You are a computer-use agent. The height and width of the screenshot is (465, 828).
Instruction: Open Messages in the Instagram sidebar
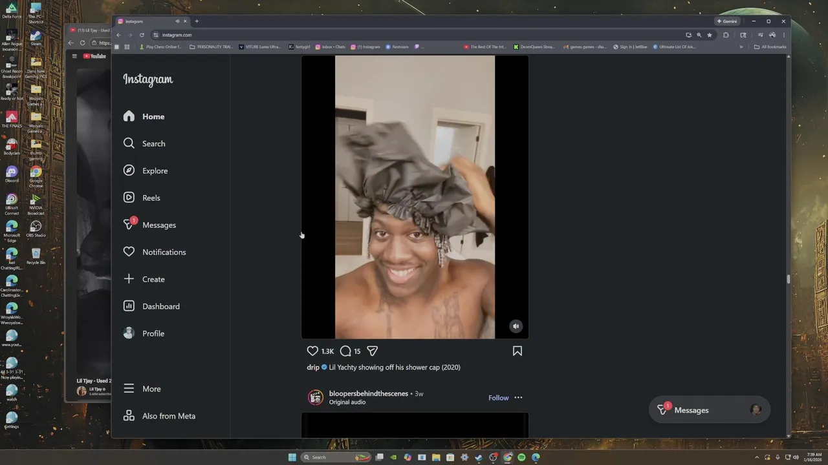point(149,225)
